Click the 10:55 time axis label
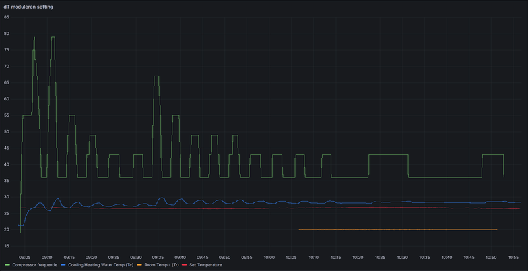 [513, 258]
